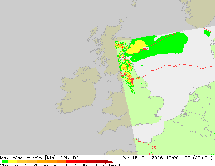
Task: Click the 1032 isobar label near the English coast
Action: (x=134, y=79)
